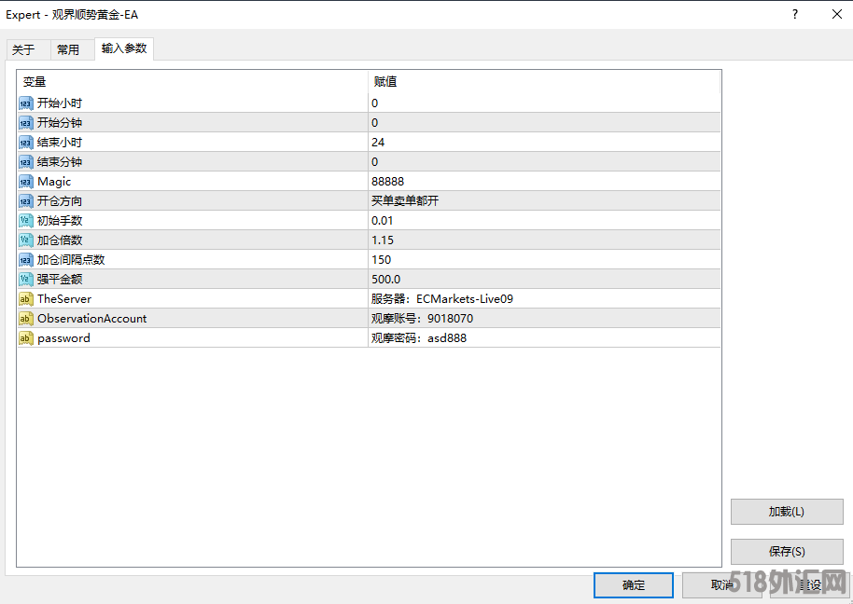Select the 输入参数 tab
The image size is (853, 604).
124,48
